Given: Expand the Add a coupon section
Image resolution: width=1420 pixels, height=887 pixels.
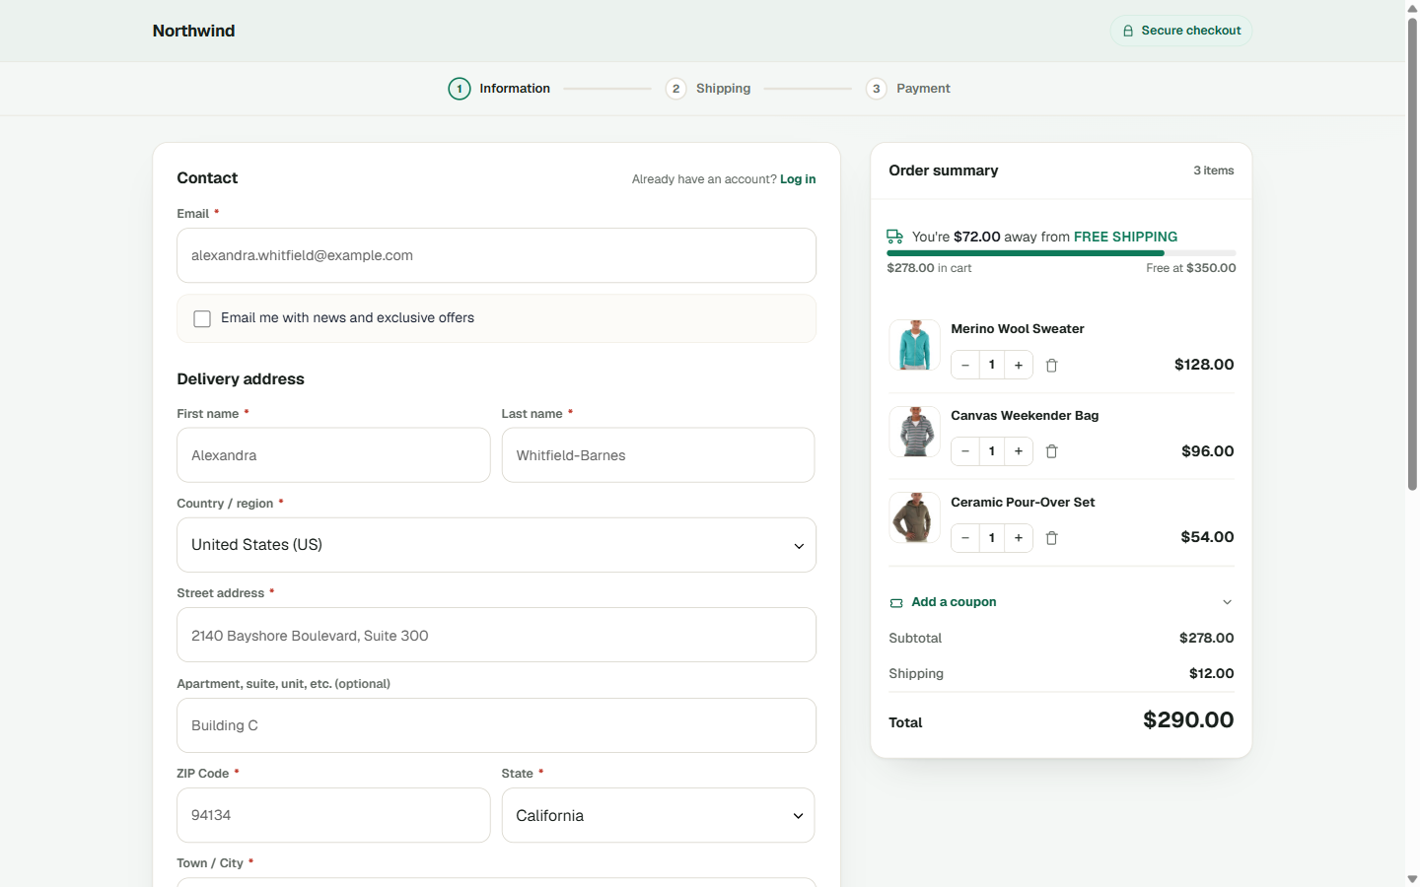Looking at the screenshot, I should coord(1061,602).
